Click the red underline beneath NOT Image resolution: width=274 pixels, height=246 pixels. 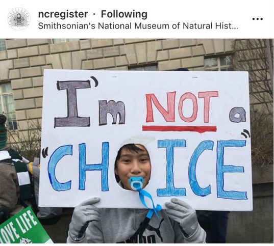coord(180,128)
